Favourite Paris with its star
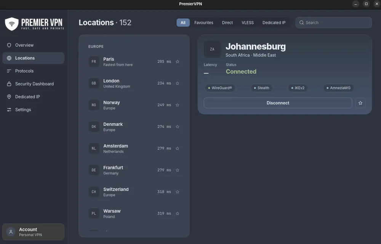The height and width of the screenshot is (244, 381). 178,62
